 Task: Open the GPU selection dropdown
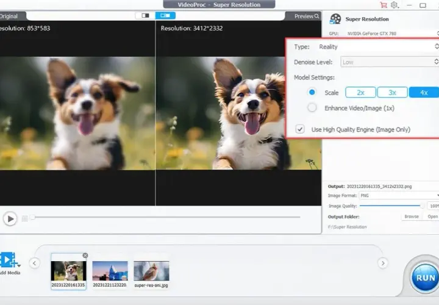click(392, 34)
